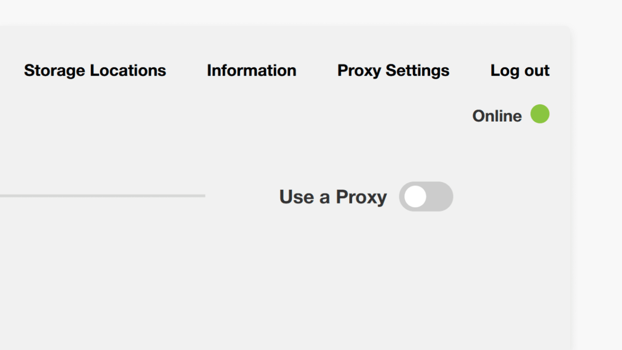Check the Online connection status

(497, 115)
